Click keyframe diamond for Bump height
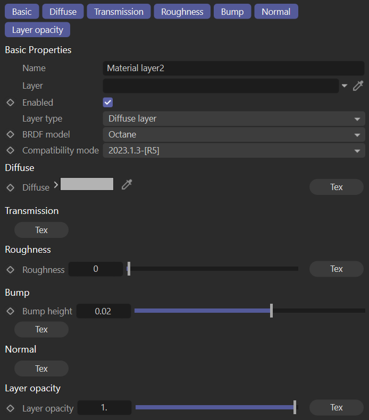This screenshot has height=420, width=369. [x=10, y=311]
